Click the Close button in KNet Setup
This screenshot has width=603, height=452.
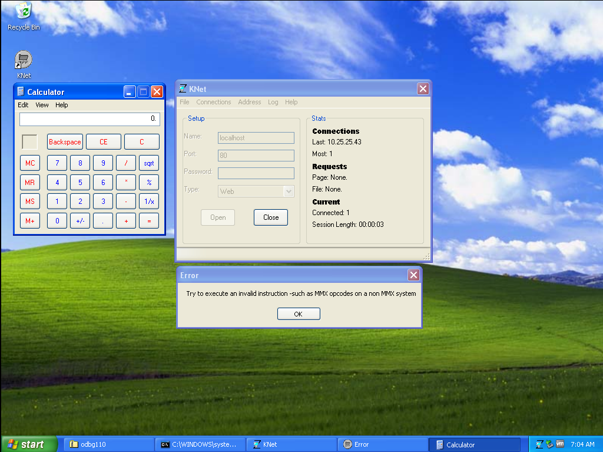[271, 217]
